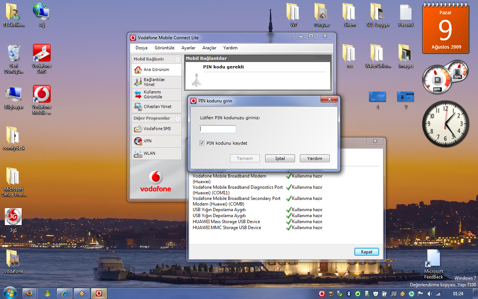Collapse the Diğer Programlar section

pyautogui.click(x=177, y=118)
